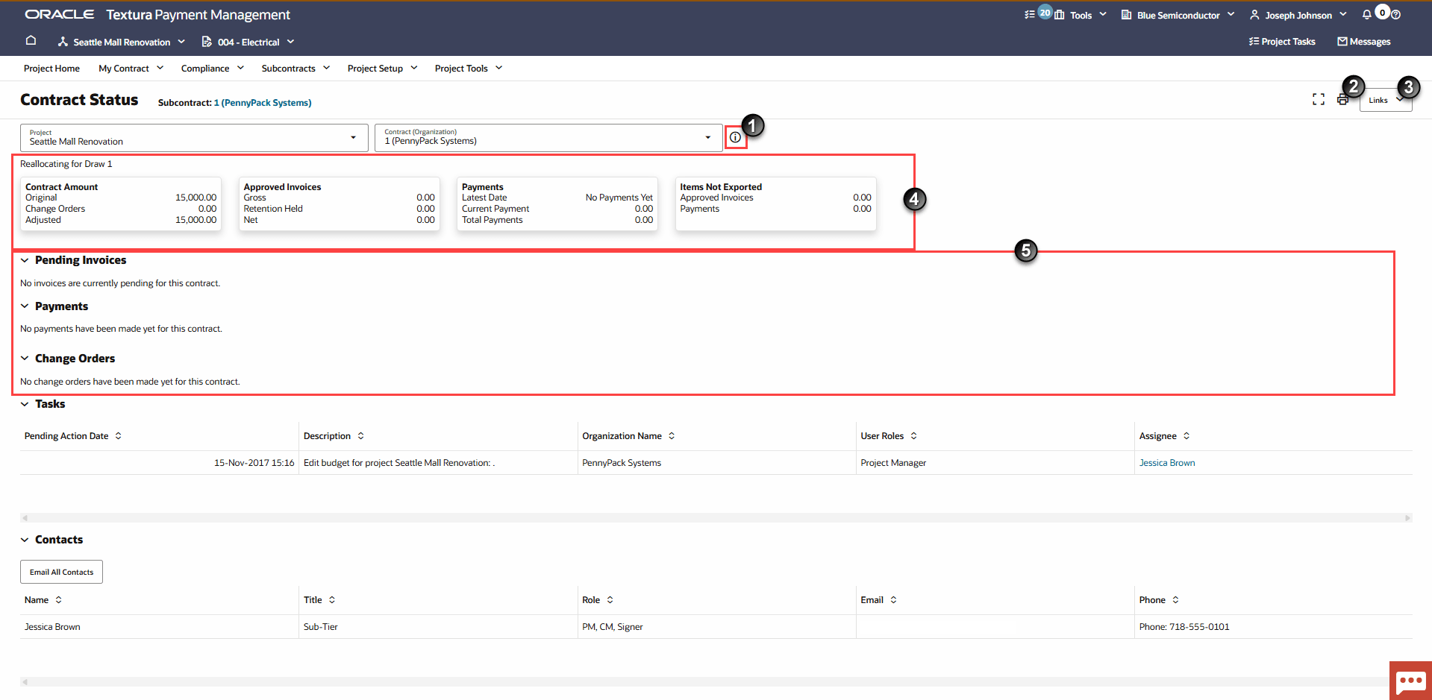
Task: Sort tasks by Assignee
Action: click(x=1186, y=436)
